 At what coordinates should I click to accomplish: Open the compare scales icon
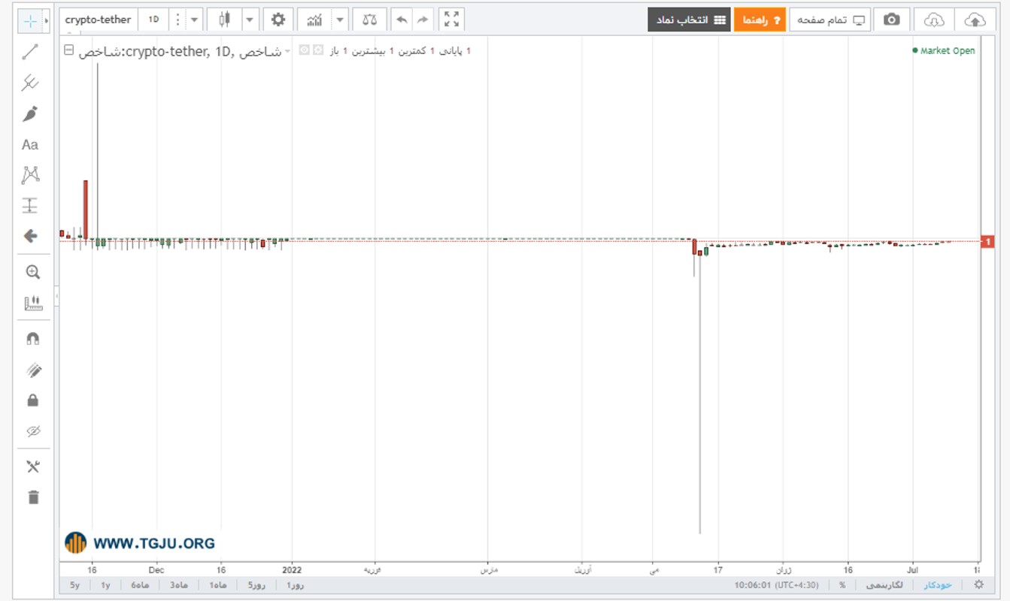[369, 20]
